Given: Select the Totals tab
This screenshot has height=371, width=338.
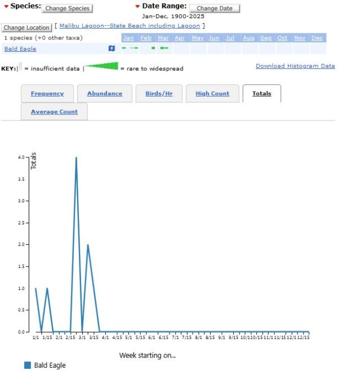Looking at the screenshot, I should (261, 94).
